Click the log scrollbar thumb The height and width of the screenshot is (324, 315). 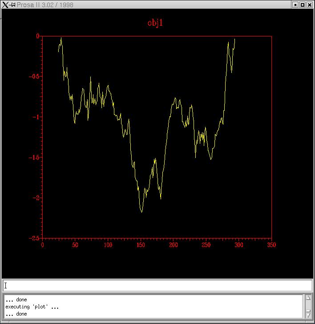click(x=308, y=305)
